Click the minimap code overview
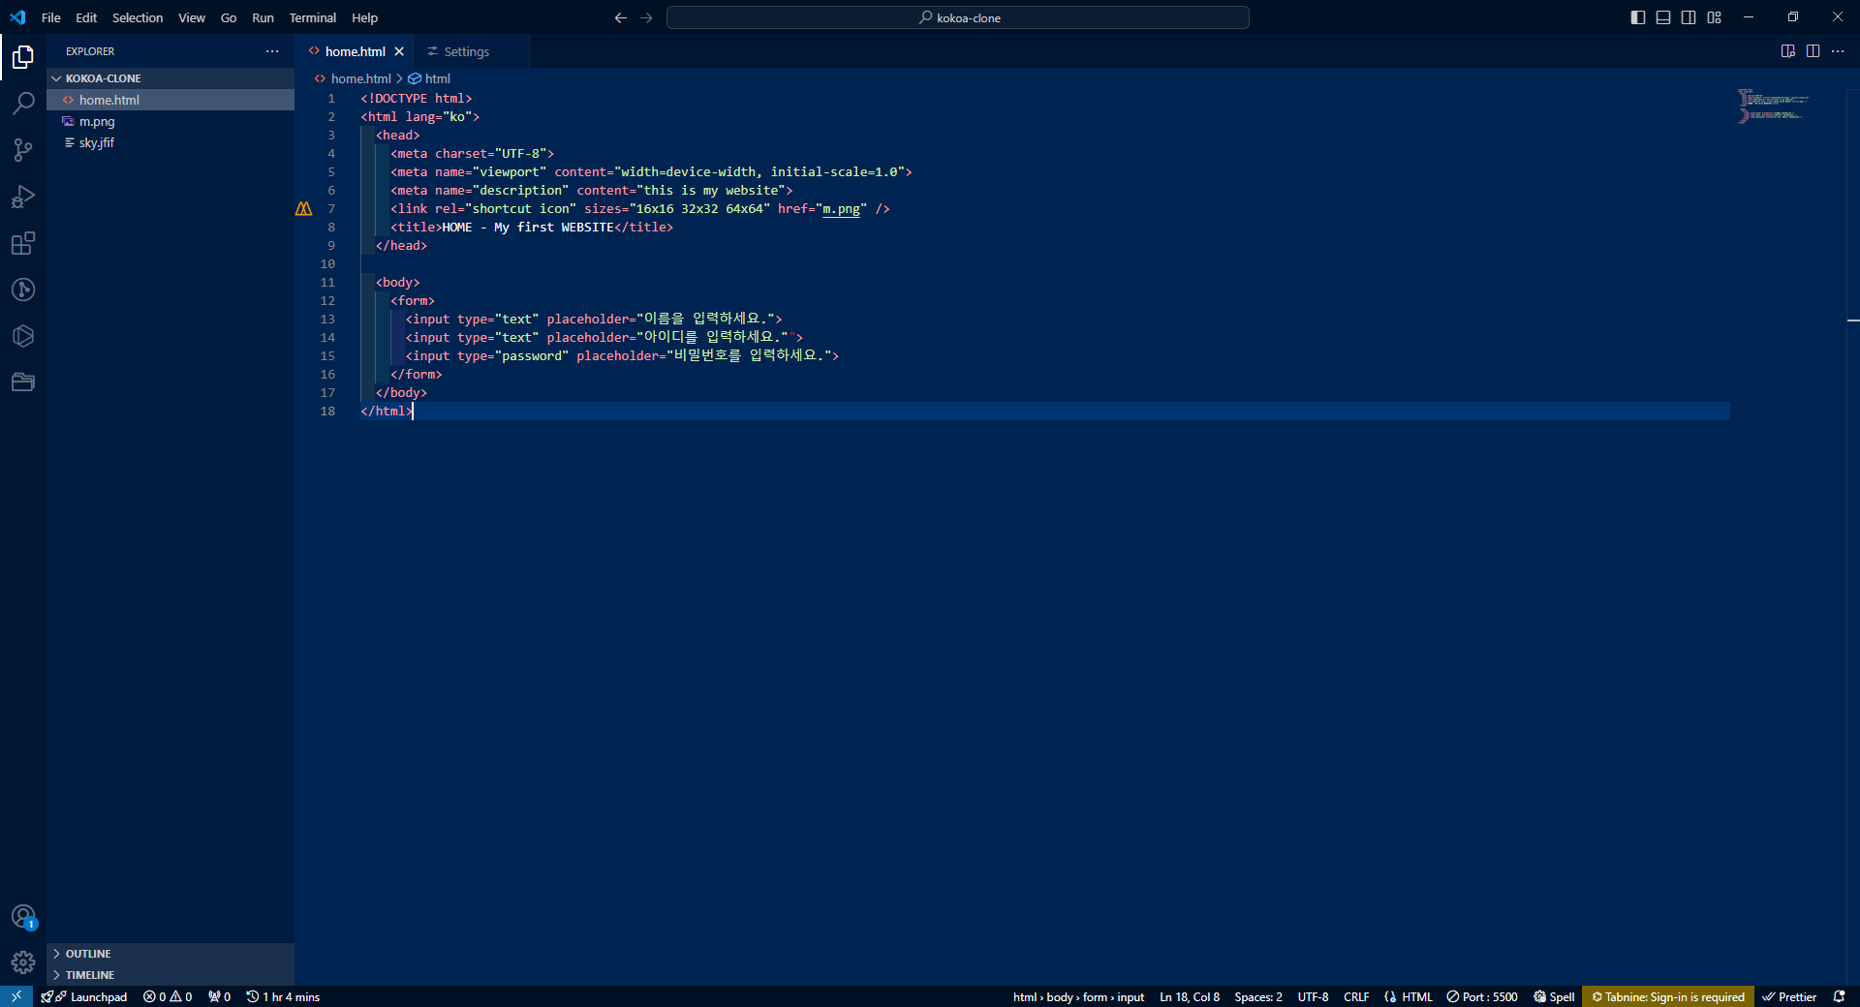 [1773, 105]
